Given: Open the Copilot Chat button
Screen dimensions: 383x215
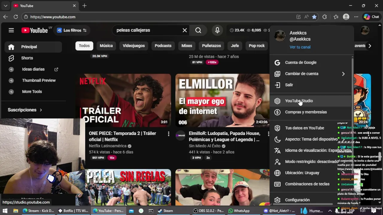Looking at the screenshot, I should pyautogui.click(x=371, y=17).
